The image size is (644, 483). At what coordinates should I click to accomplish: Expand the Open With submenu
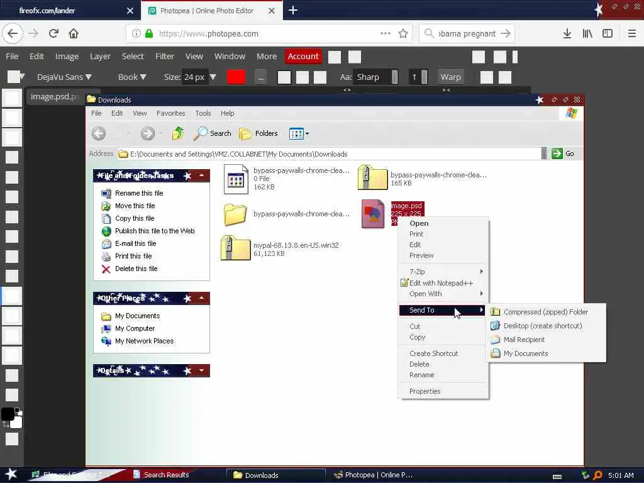[443, 294]
